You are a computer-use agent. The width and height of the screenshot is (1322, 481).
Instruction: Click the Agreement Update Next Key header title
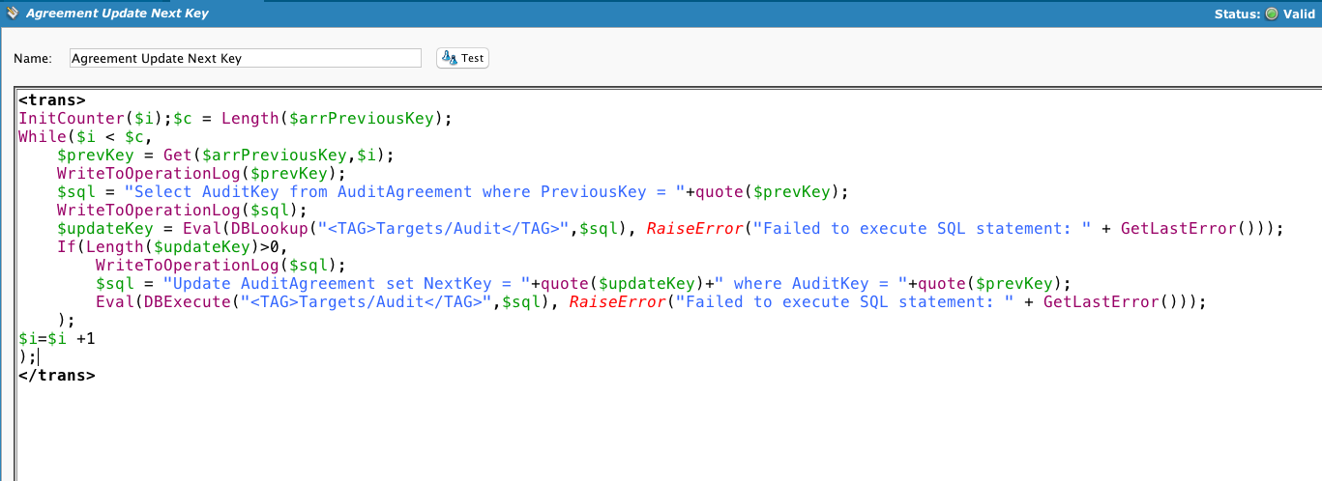pos(117,14)
